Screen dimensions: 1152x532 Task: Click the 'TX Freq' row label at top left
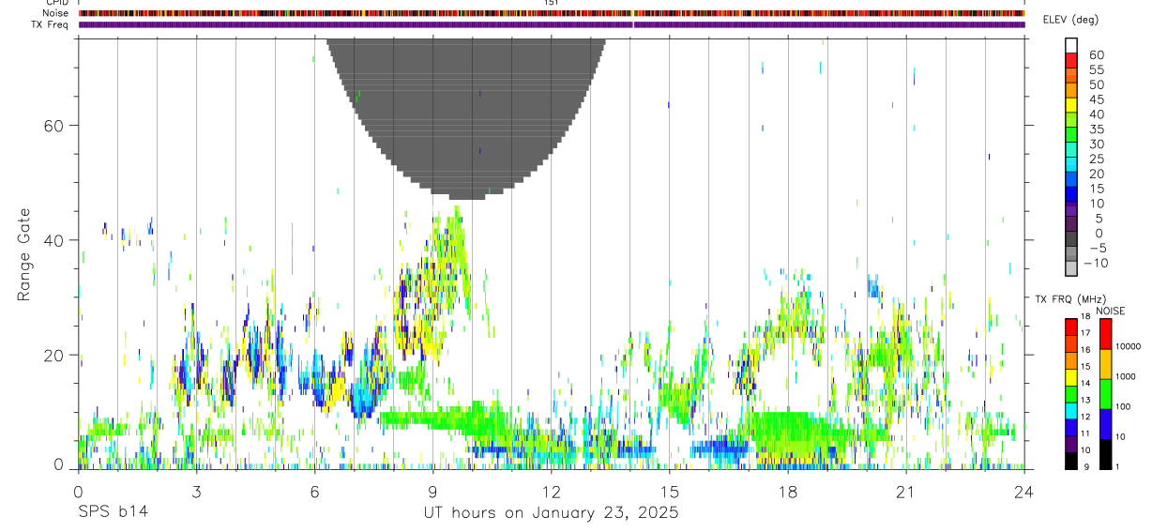(x=50, y=24)
